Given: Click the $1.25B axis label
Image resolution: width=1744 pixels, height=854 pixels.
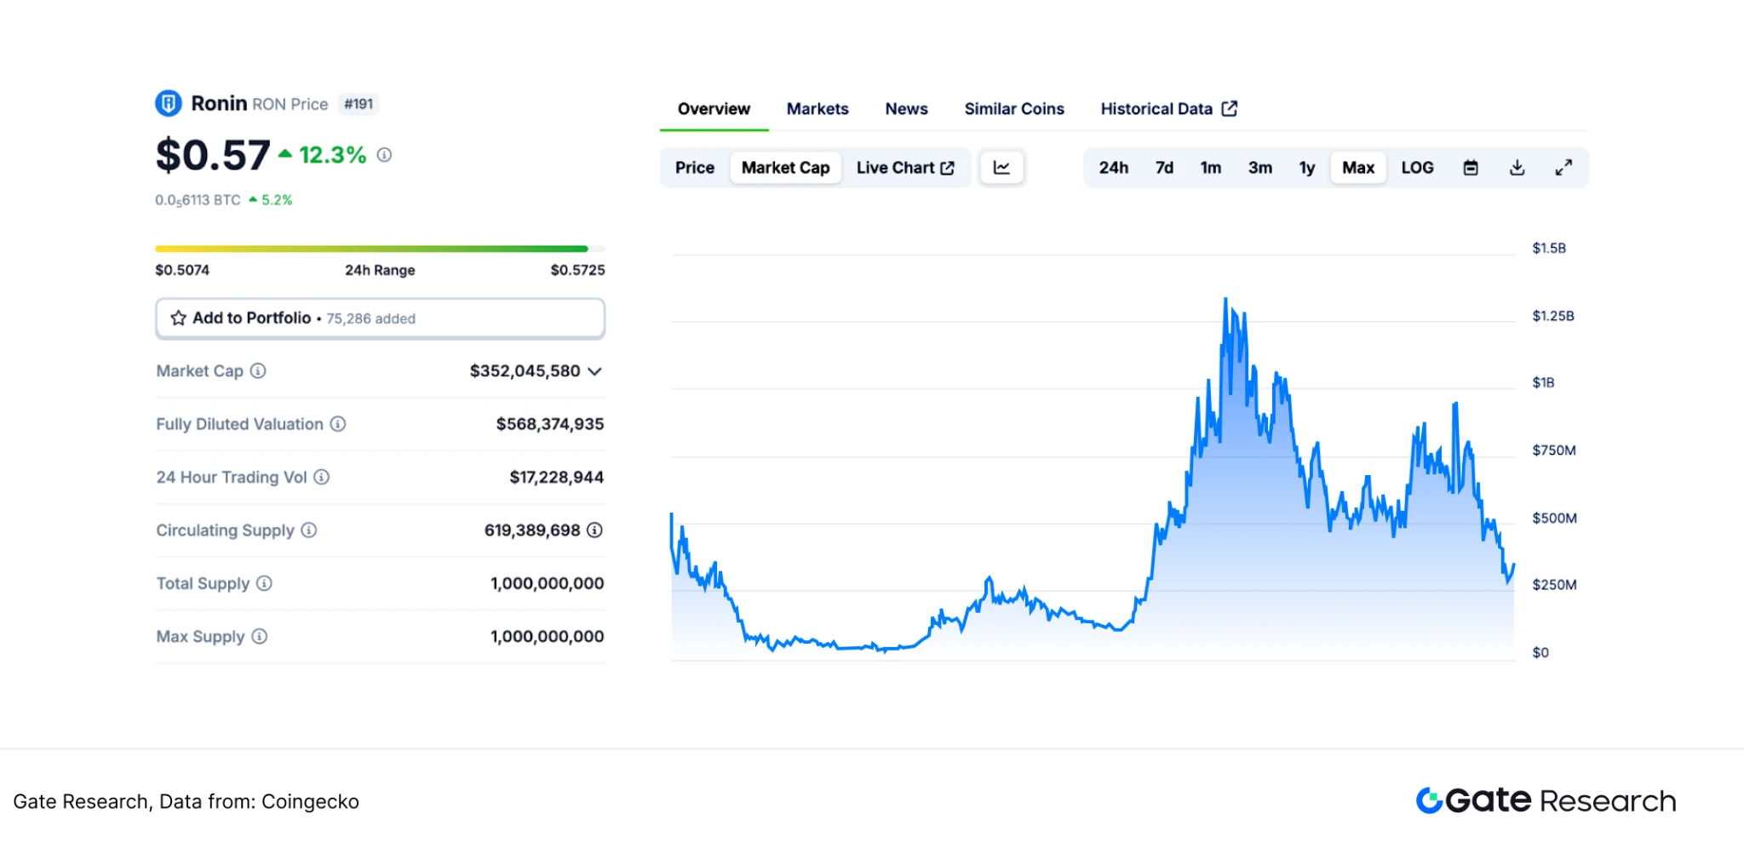Looking at the screenshot, I should [x=1553, y=316].
